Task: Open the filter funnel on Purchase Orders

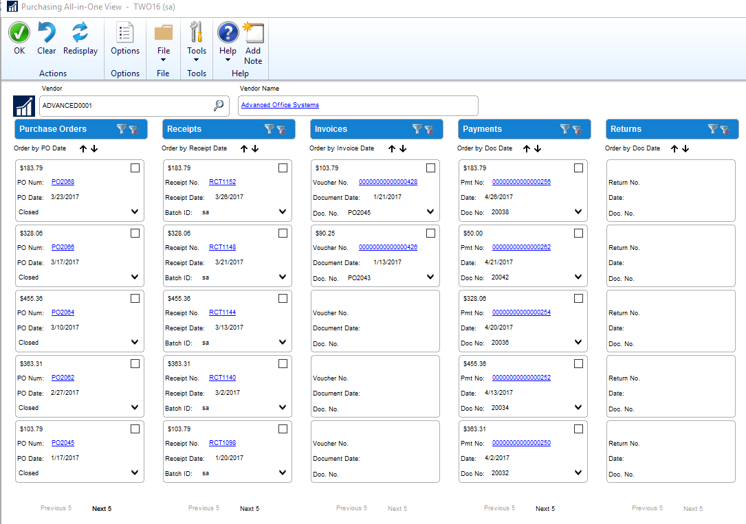Action: tap(122, 129)
